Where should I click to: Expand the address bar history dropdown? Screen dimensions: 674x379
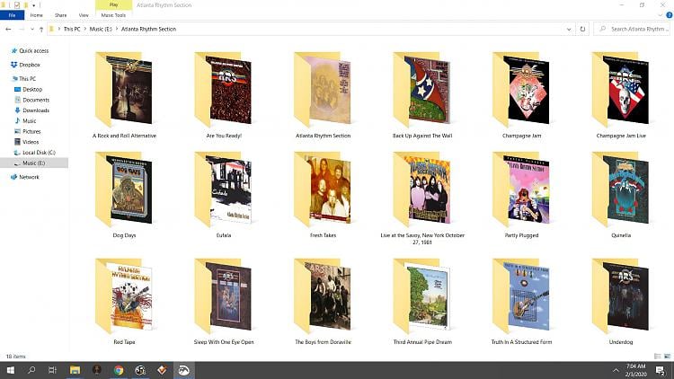tap(569, 30)
